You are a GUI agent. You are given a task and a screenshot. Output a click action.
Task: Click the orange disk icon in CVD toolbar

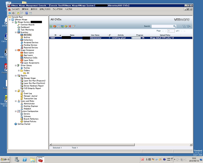55,26
